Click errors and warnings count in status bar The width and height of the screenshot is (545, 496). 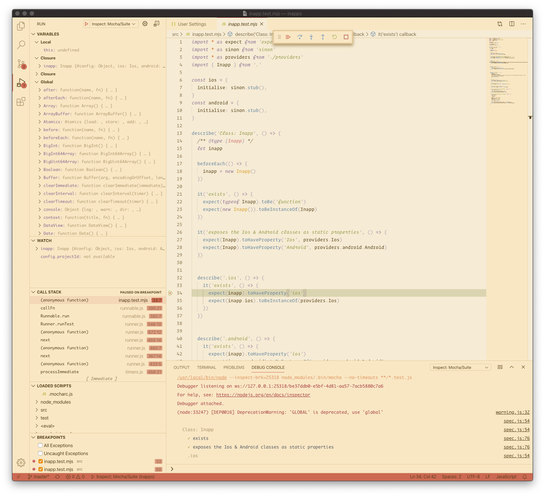click(75, 477)
